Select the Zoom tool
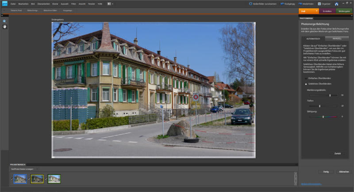 pyautogui.click(x=4, y=21)
